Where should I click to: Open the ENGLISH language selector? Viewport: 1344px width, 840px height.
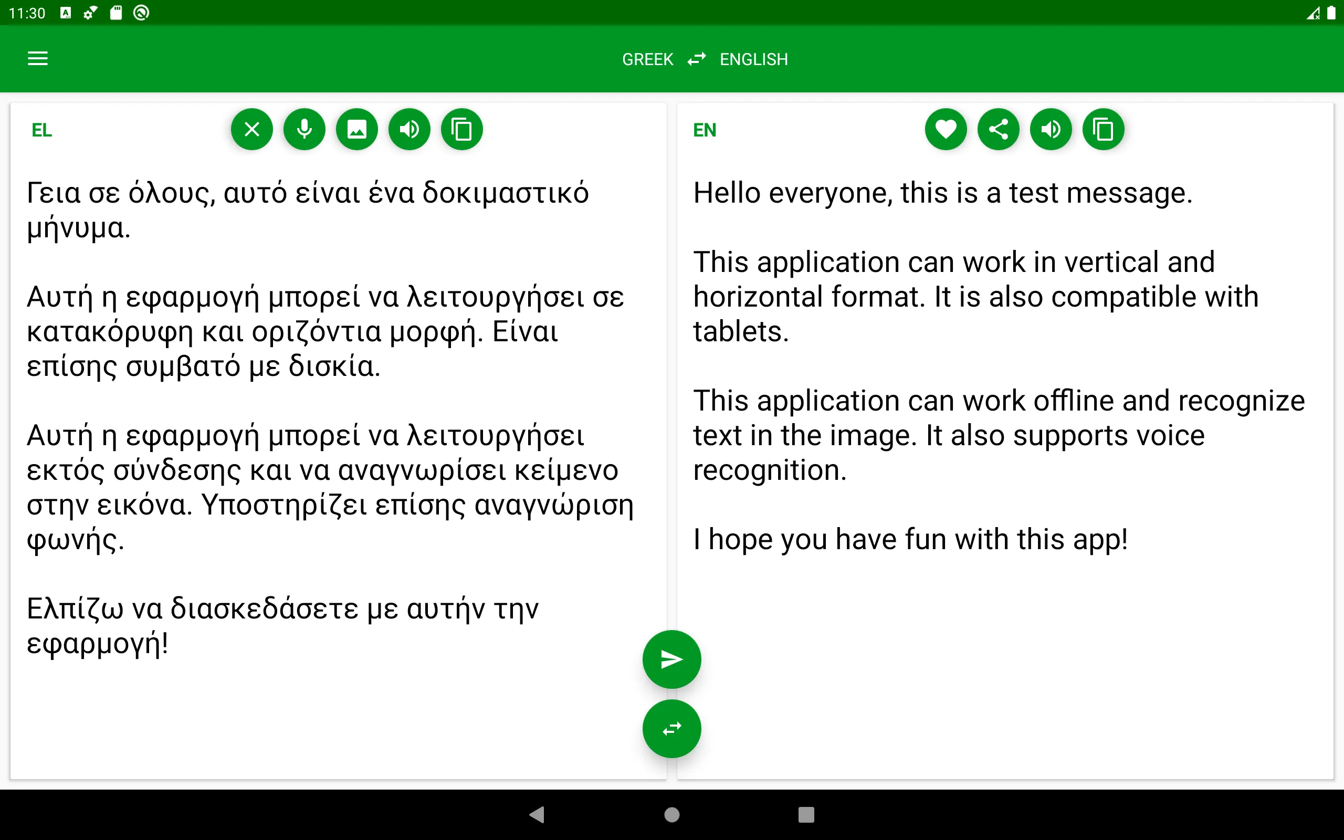754,59
